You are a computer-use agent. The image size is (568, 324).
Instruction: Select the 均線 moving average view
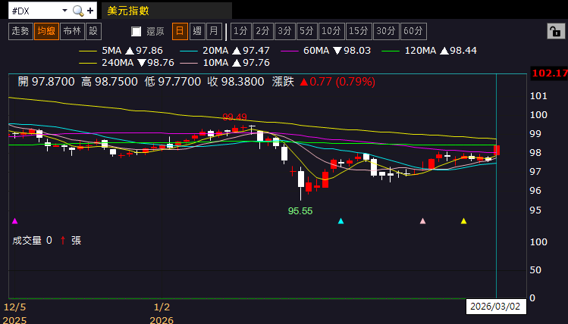46,32
